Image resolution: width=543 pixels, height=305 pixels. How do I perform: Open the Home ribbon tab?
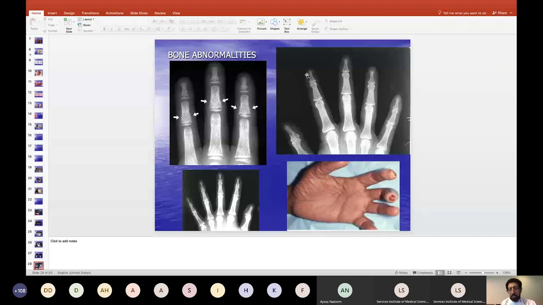36,13
